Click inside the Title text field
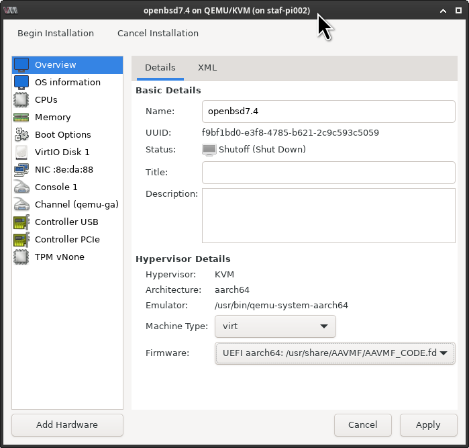Viewport: 469px width, 448px height. 328,173
